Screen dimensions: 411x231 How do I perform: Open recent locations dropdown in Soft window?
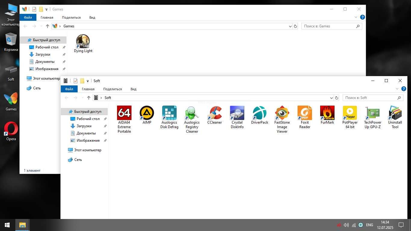click(x=82, y=98)
